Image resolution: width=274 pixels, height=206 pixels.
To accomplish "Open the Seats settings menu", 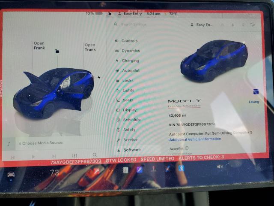I will coord(125,100).
